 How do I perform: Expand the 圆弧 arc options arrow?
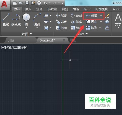coord(37,27)
